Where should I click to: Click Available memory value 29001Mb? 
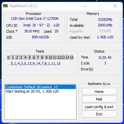pos(105,25)
